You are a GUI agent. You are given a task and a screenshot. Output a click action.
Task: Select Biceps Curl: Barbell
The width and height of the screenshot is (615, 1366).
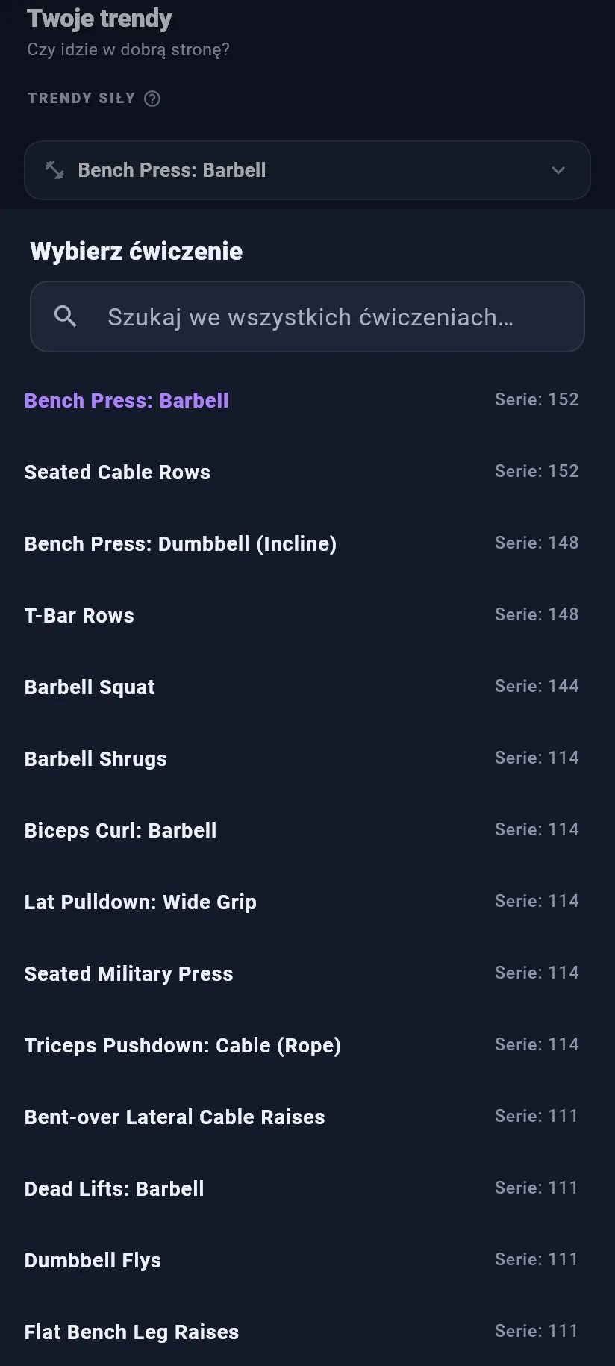tap(302, 830)
